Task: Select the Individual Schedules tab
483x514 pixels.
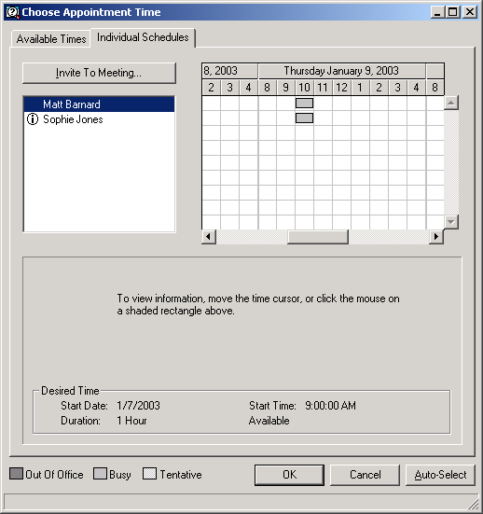Action: [143, 37]
